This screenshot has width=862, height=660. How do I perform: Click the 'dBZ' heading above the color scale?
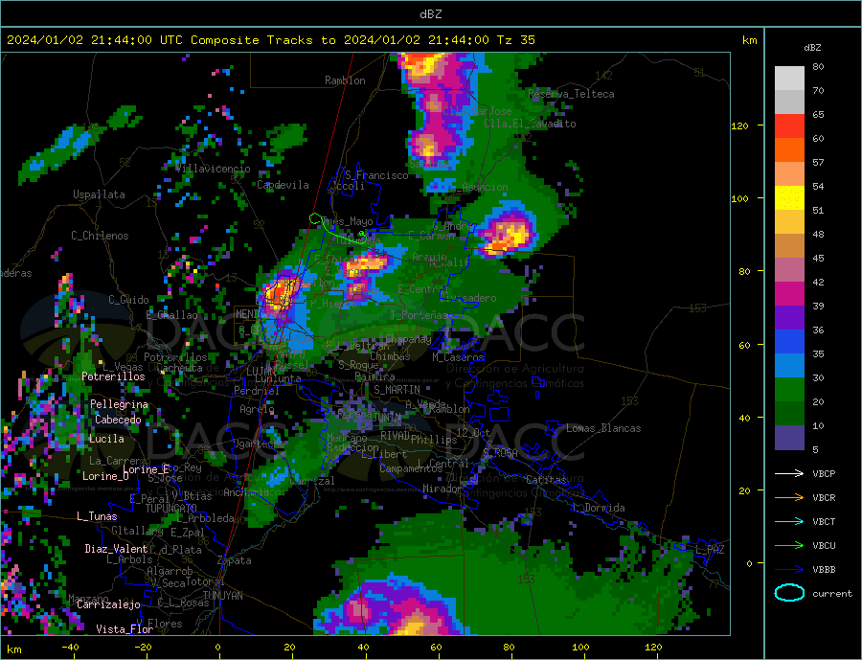pos(812,48)
